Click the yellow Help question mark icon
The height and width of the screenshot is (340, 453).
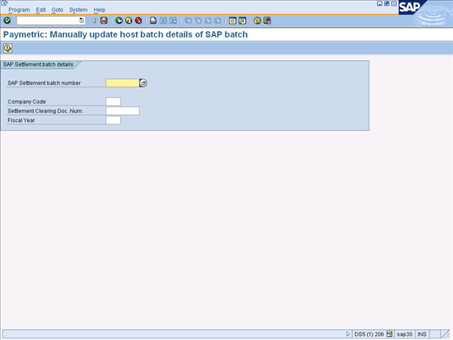coord(257,20)
